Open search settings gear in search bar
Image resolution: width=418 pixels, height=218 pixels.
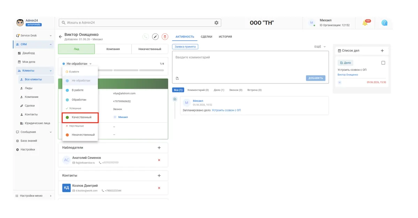coord(216,23)
